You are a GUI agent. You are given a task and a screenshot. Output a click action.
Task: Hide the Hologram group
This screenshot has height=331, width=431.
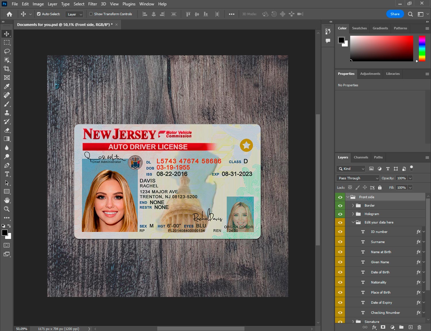[340, 214]
